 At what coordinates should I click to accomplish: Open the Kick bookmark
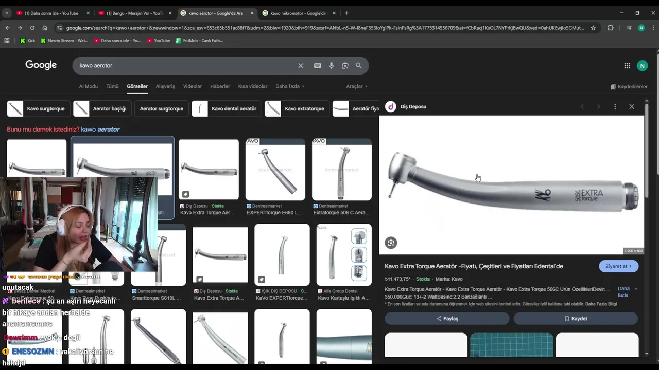click(27, 40)
